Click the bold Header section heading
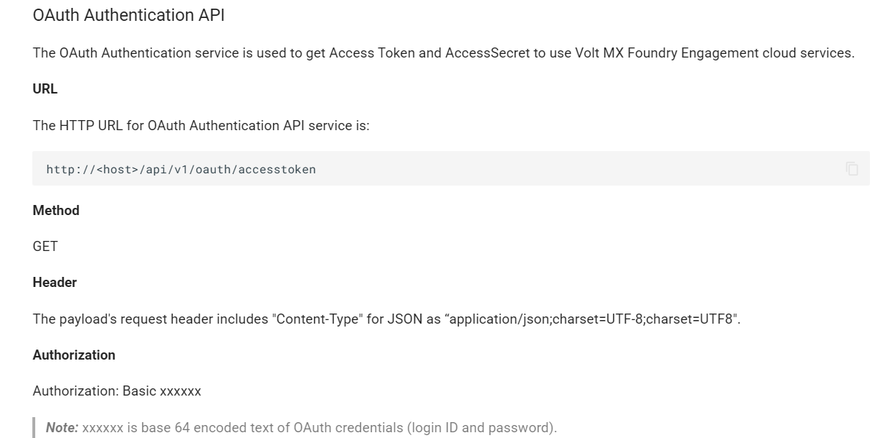880x438 pixels. 55,283
